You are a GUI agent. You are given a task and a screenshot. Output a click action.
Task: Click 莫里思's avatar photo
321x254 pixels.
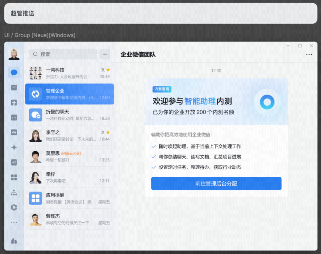[x=35, y=157]
